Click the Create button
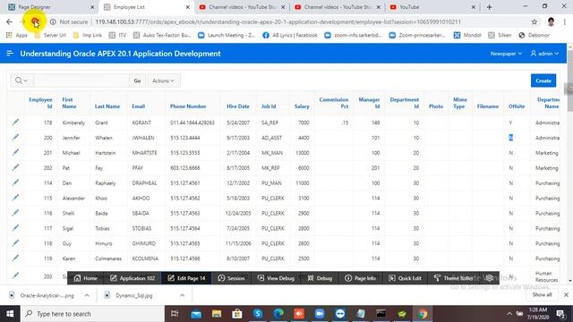The width and height of the screenshot is (573, 322). click(x=543, y=80)
